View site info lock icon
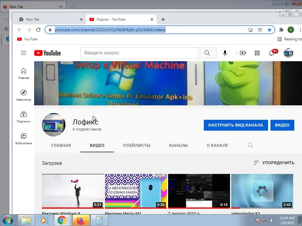The width and height of the screenshot is (302, 226). pos(50,30)
